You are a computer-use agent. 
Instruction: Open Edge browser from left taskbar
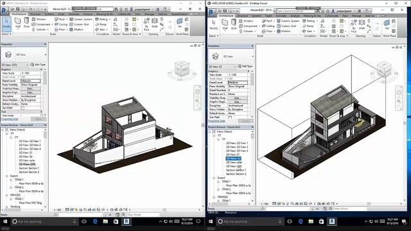point(95,221)
